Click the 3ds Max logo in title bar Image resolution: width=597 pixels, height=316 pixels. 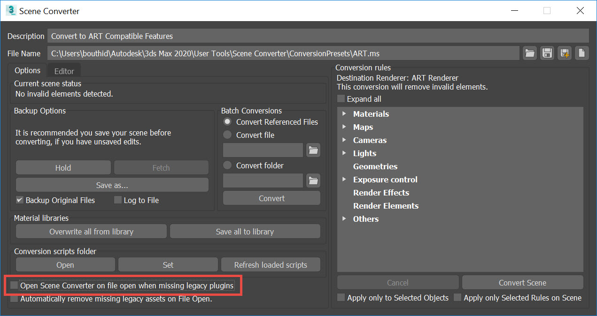tap(10, 11)
